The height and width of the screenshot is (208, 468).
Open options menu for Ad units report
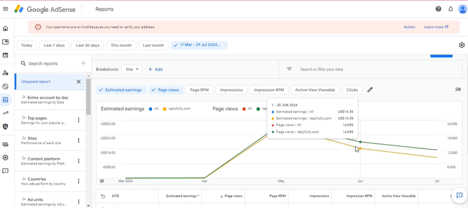(x=79, y=202)
